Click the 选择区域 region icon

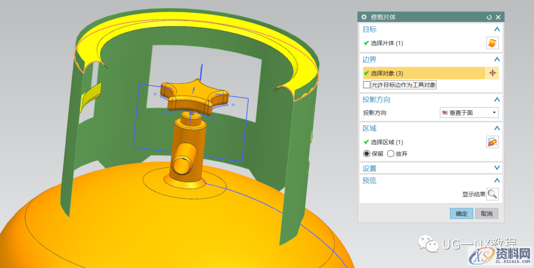tap(492, 142)
